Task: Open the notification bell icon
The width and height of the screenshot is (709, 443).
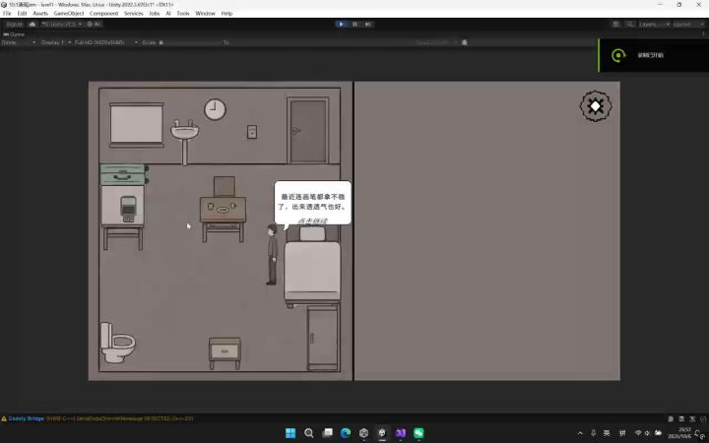Action: click(700, 433)
